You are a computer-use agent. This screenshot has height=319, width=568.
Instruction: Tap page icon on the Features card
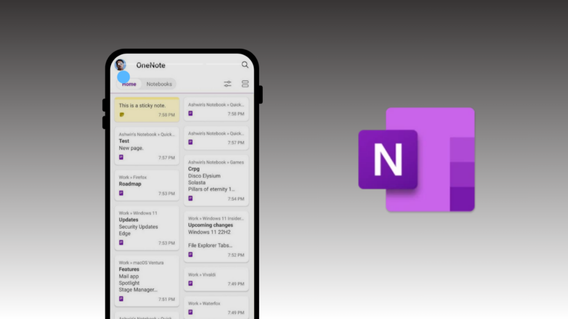(x=121, y=299)
